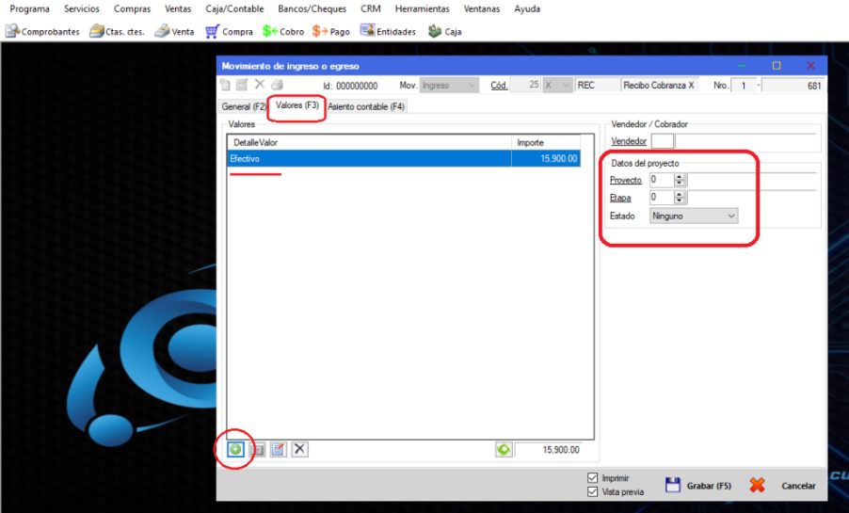849x513 pixels.
Task: Click the total amount field below the list
Action: (x=548, y=450)
